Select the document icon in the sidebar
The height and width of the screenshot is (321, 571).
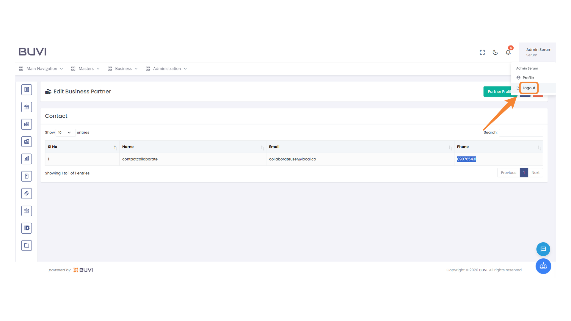[26, 89]
